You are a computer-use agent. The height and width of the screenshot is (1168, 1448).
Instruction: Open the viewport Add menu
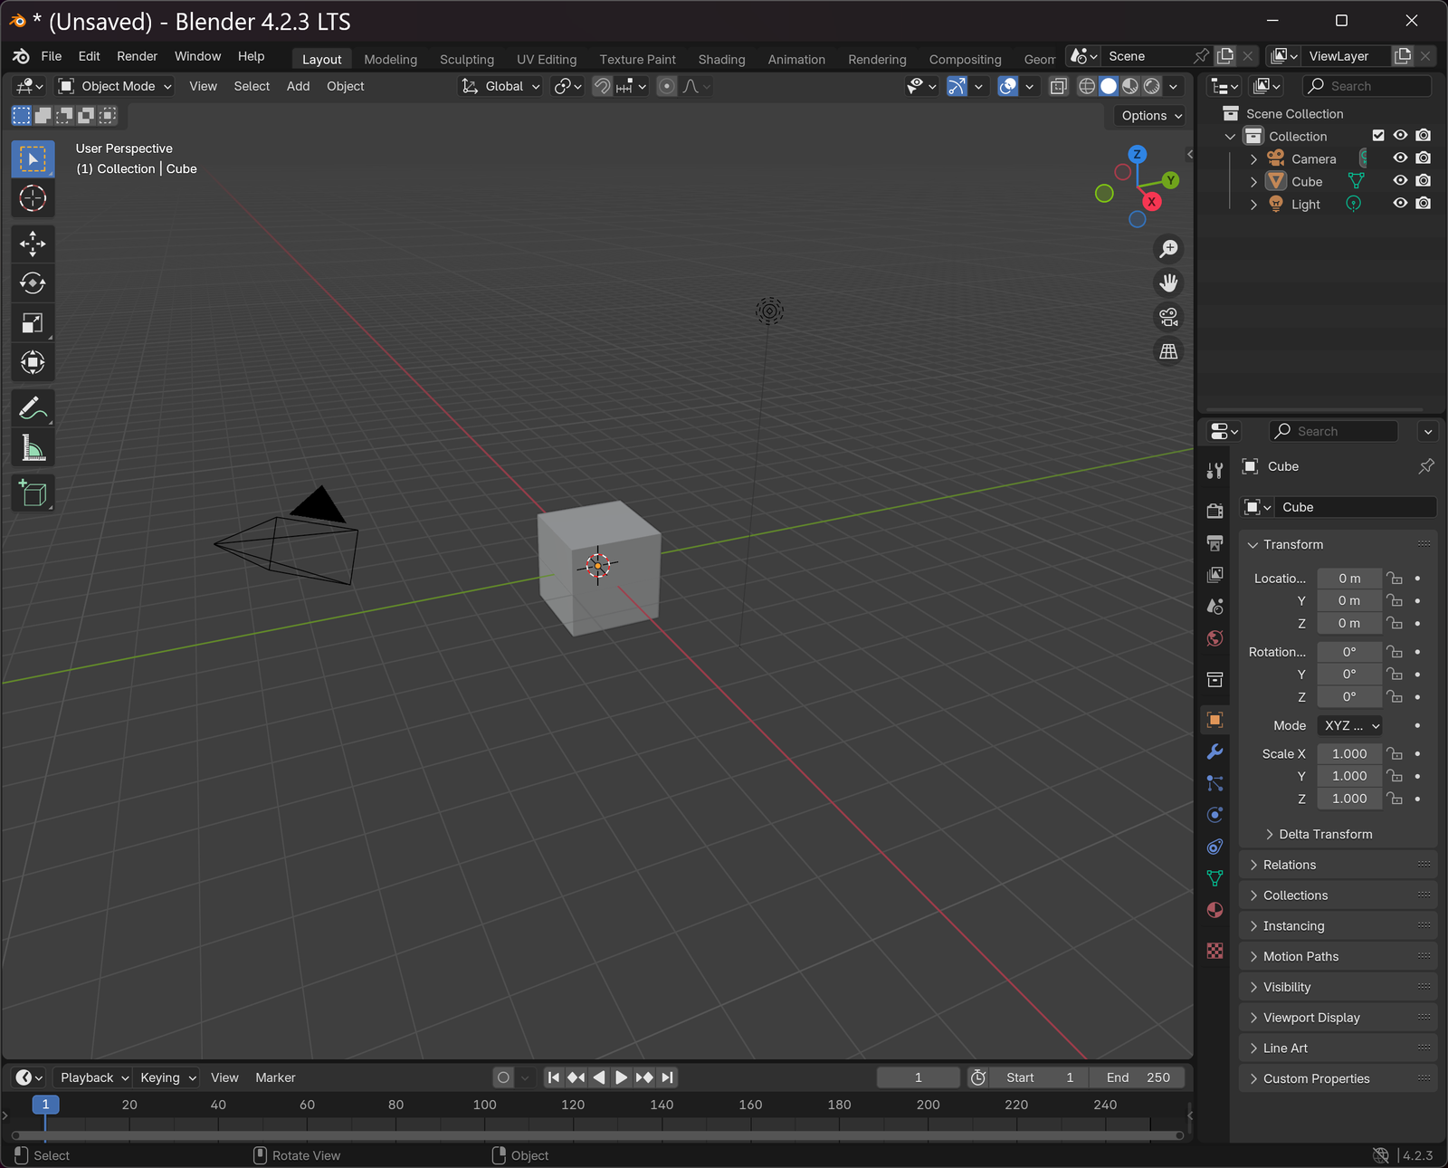click(x=298, y=86)
